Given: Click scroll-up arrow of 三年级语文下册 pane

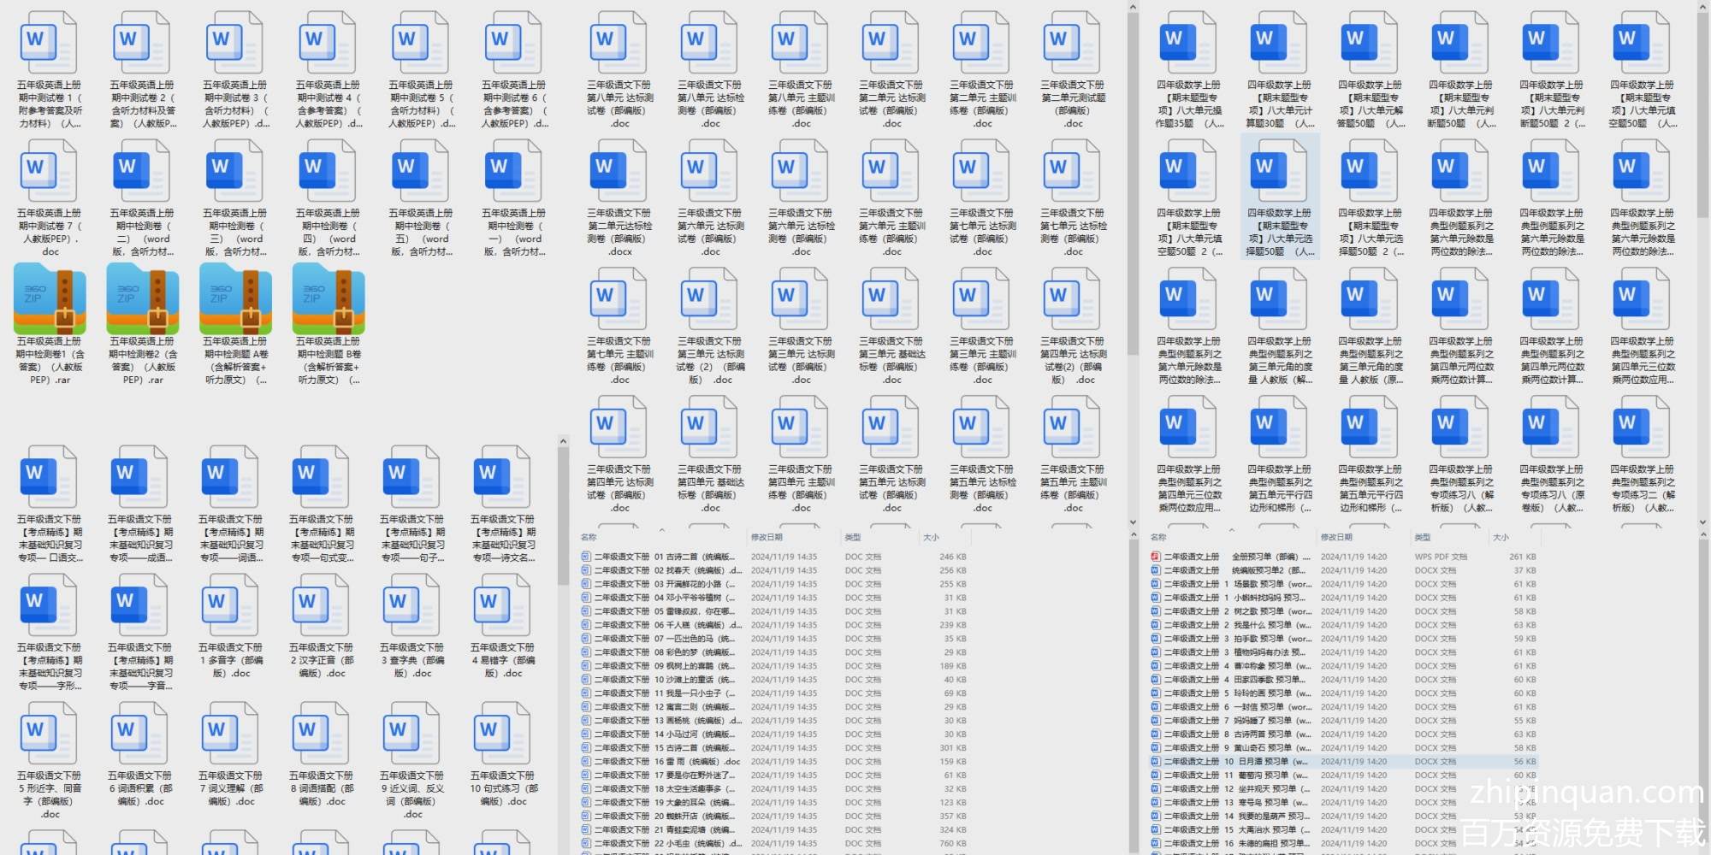Looking at the screenshot, I should pyautogui.click(x=1133, y=8).
